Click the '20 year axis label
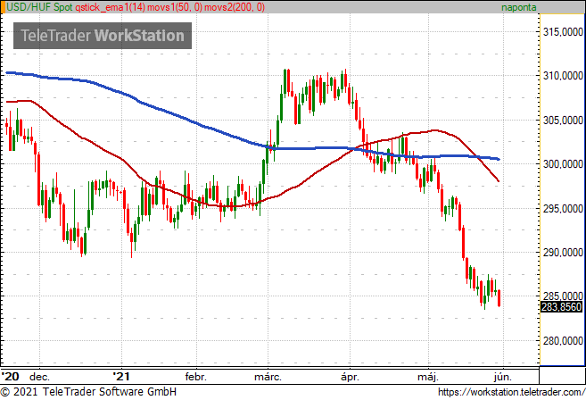The image size is (586, 400). click(x=10, y=376)
